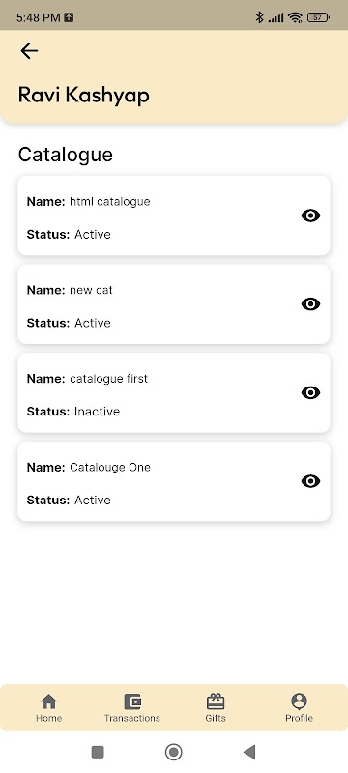Tap the Android back triangle button
The width and height of the screenshot is (348, 773).
click(249, 752)
